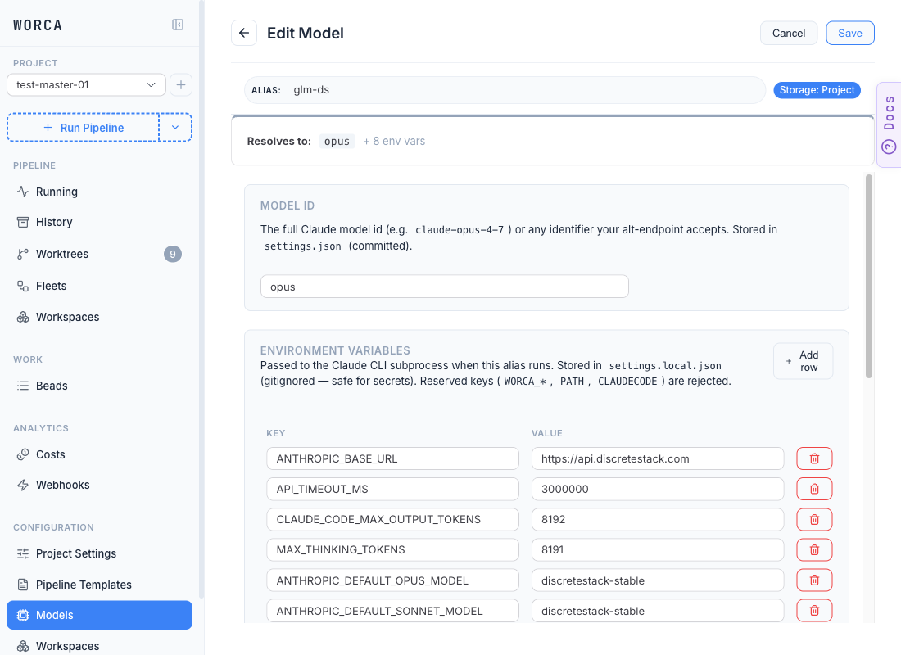Open Workspaces under Configuration section
This screenshot has height=655, width=901.
point(99,646)
